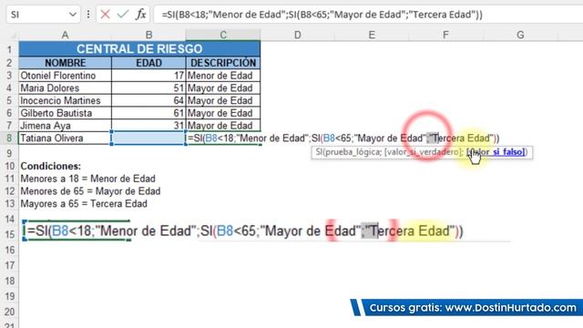The image size is (583, 328).
Task: Click Menores de 65 = Mayor de Edad
Action: click(90, 191)
